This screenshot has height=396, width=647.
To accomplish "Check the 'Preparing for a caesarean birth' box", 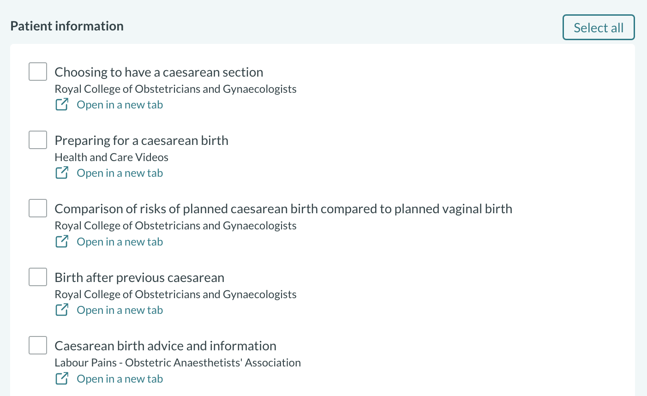I will [x=38, y=140].
